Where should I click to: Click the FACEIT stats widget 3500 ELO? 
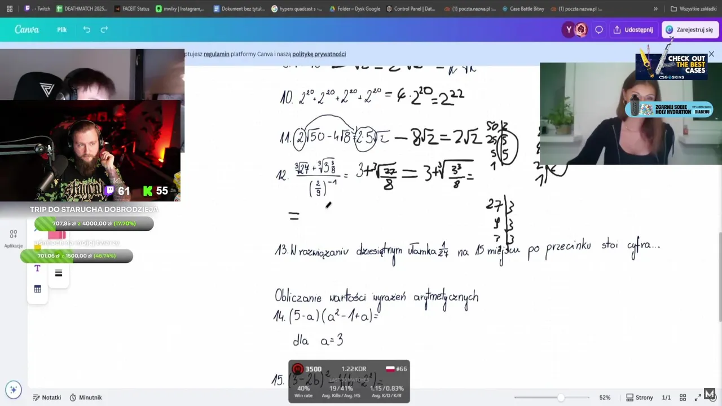pyautogui.click(x=349, y=382)
